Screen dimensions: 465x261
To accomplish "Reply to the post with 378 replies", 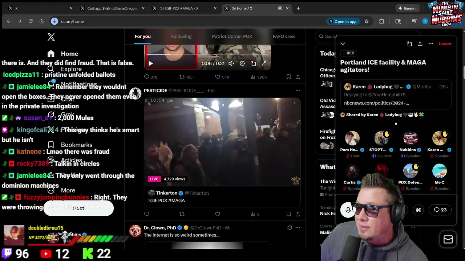I will (151, 77).
